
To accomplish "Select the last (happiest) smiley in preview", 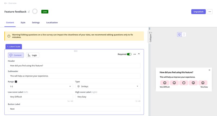I will tap(203, 83).
